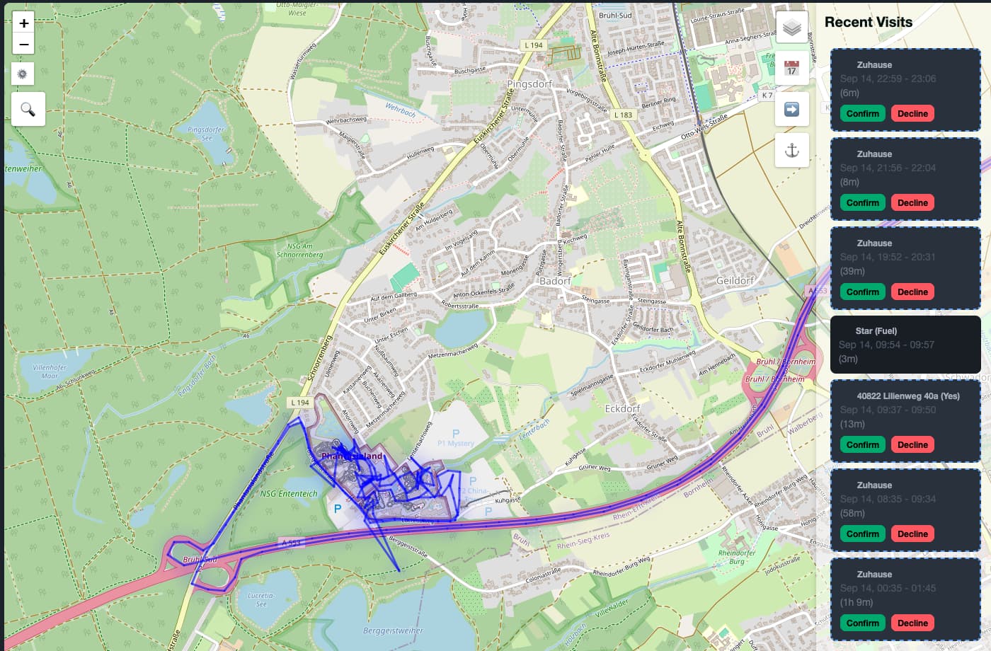
Task: Confirm the 58-minute Zuhause visit
Action: pyautogui.click(x=862, y=534)
